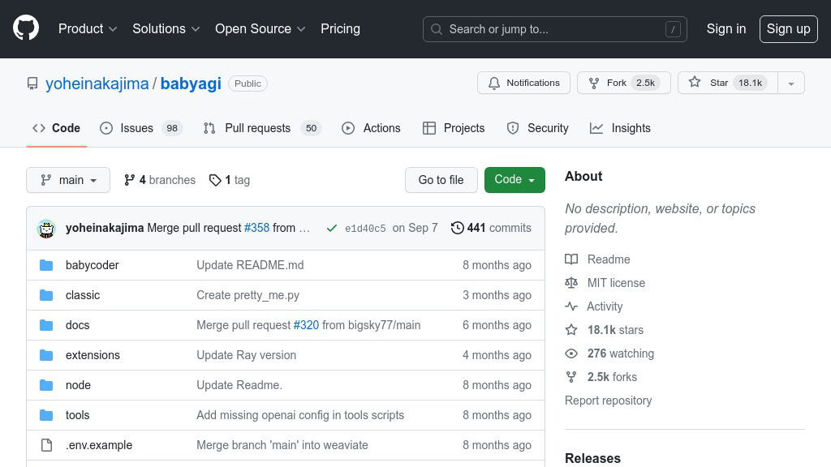This screenshot has width=831, height=467.
Task: Switch to the Pull requests tab
Action: click(x=257, y=127)
